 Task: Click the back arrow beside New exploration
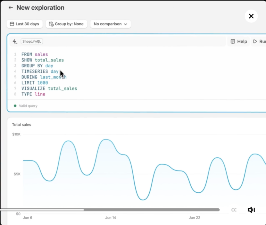coord(11,7)
